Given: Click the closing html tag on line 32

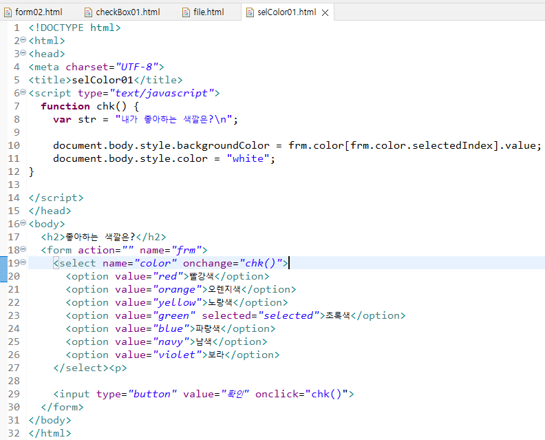Looking at the screenshot, I should [x=50, y=433].
